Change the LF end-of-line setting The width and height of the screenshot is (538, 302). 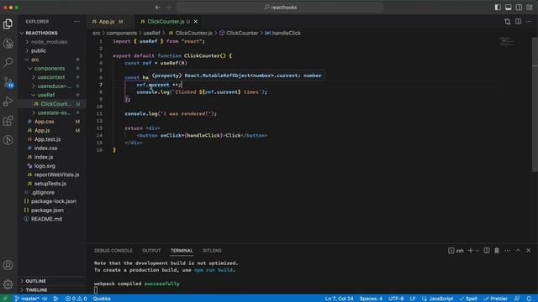413,299
